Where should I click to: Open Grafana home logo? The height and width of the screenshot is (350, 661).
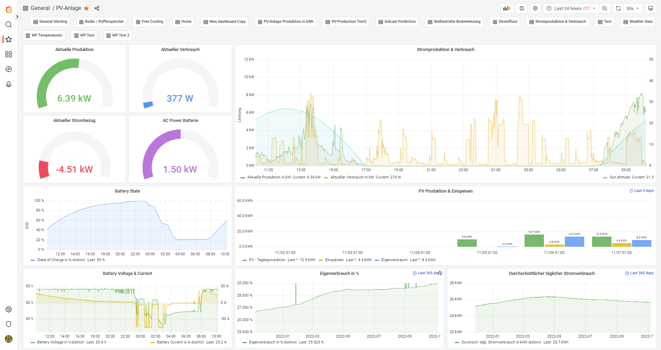tap(9, 10)
